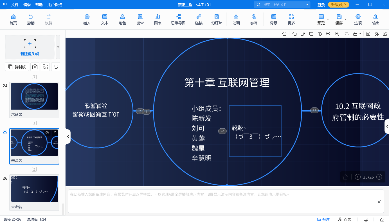Click the 保存 save button

pyautogui.click(x=339, y=19)
